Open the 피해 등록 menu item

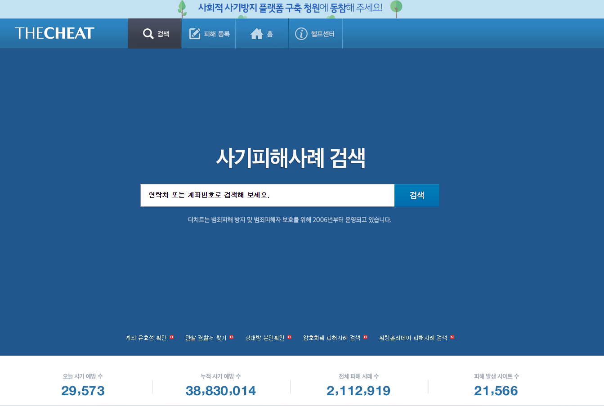(x=208, y=33)
